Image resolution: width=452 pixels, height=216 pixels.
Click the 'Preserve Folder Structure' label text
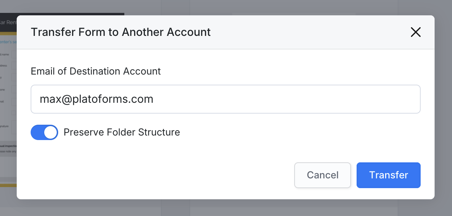click(x=122, y=132)
